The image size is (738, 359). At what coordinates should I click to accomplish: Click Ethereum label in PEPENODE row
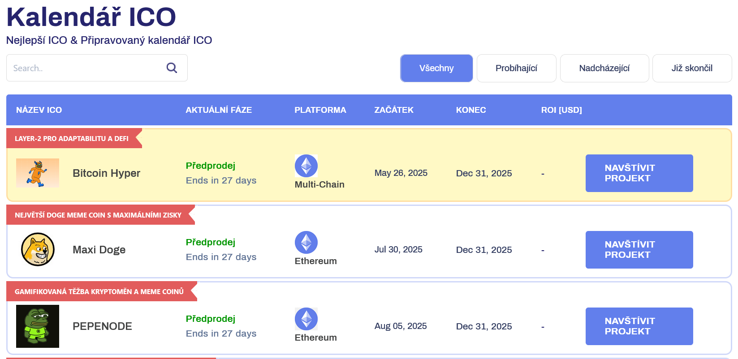pos(315,338)
